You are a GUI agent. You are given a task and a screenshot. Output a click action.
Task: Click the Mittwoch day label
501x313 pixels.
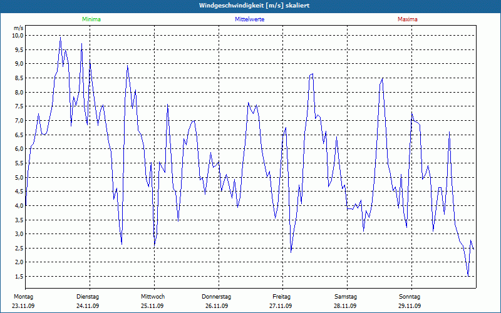click(x=153, y=297)
